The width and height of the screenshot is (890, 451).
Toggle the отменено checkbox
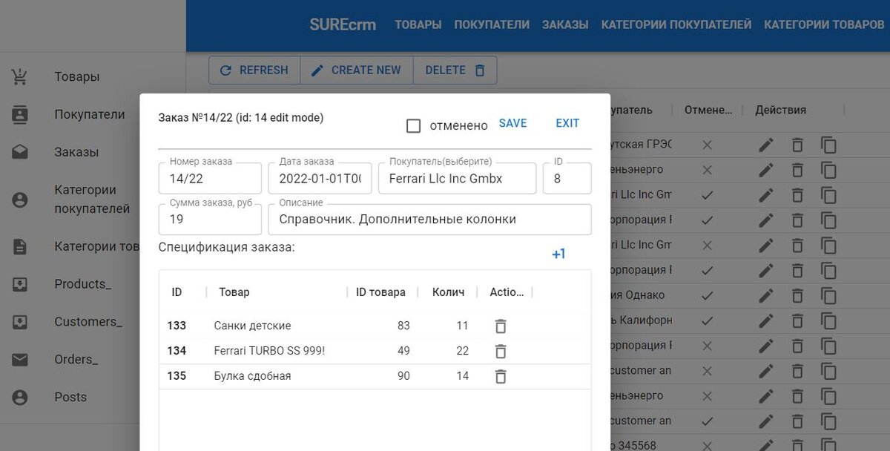[x=413, y=125]
